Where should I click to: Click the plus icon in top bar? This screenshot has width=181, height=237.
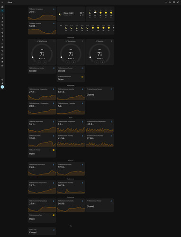click(166, 2)
